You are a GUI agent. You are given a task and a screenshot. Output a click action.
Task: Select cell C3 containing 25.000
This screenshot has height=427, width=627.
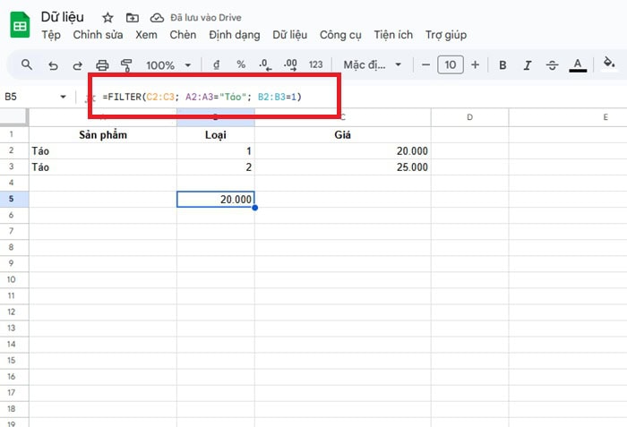(x=343, y=167)
